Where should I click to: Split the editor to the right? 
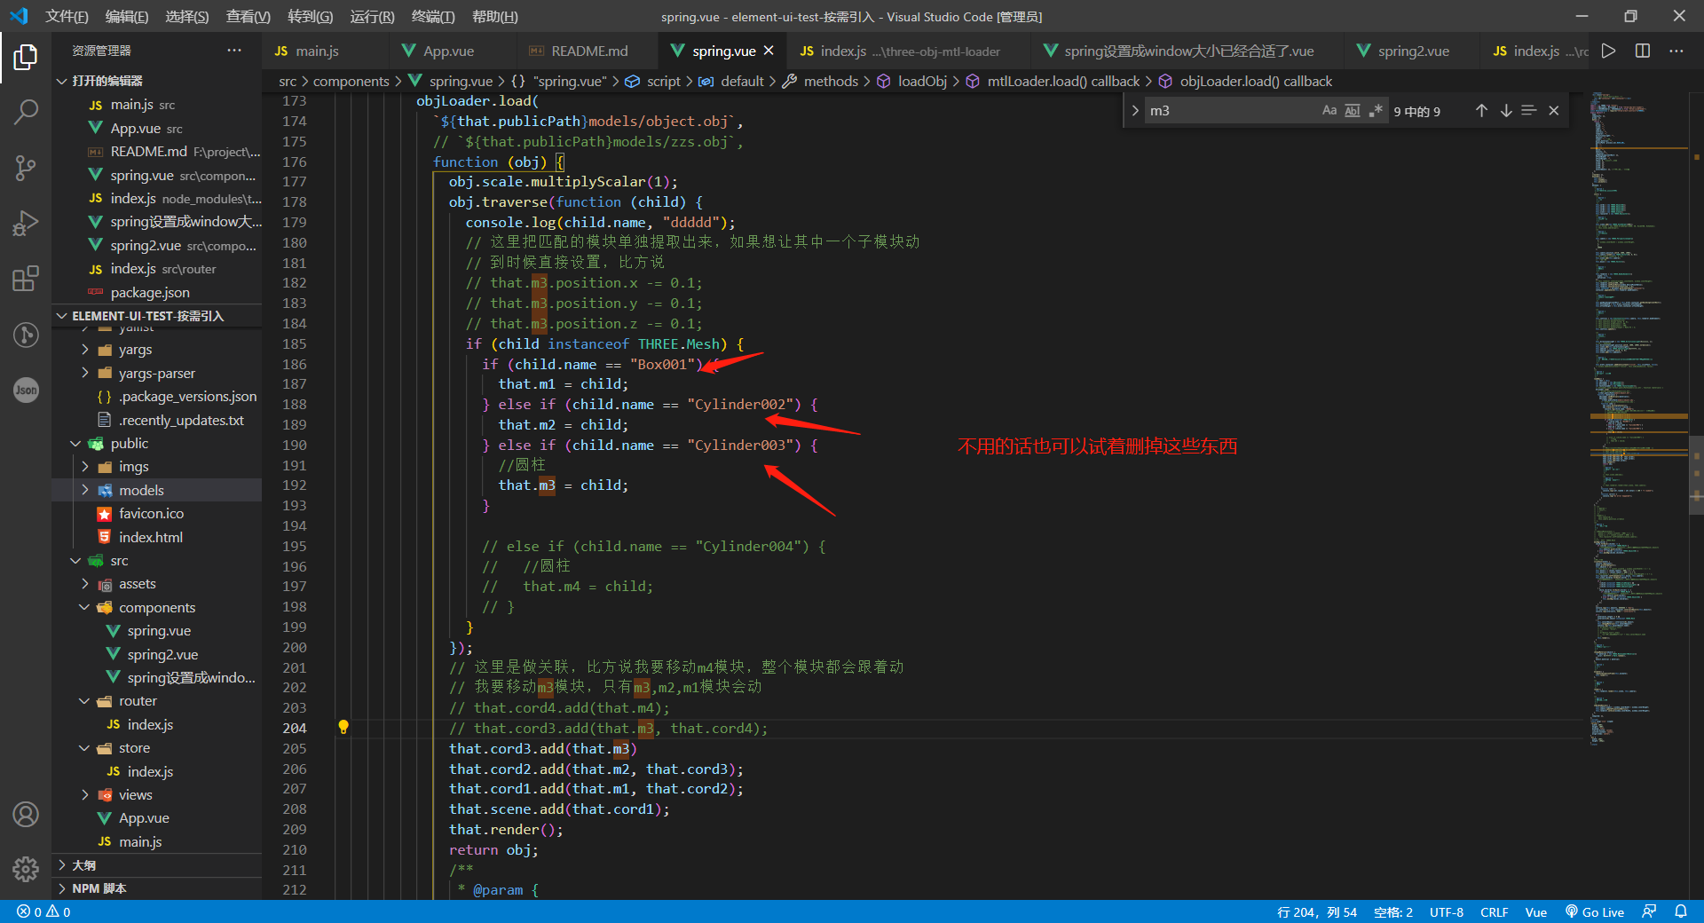pos(1643,51)
